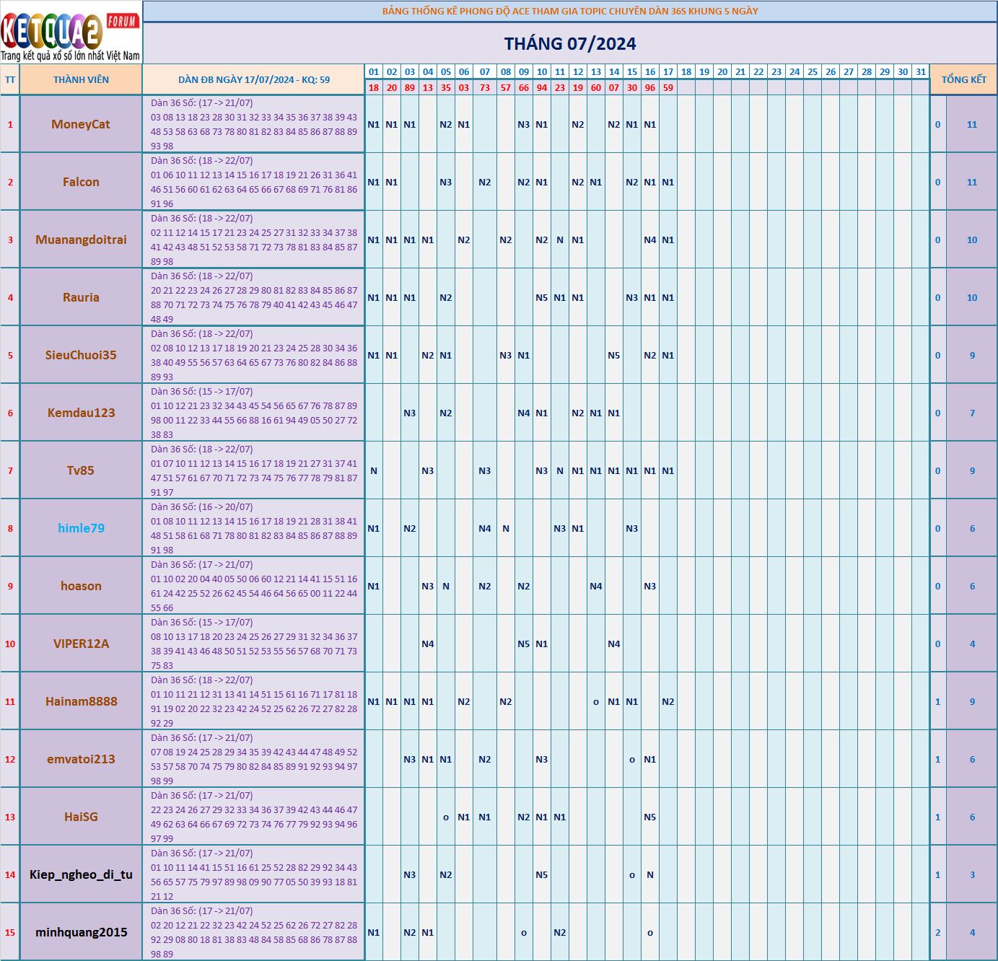Viewport: 998px width, 961px height.
Task: Select result 94 under day 10
Action: tap(542, 87)
